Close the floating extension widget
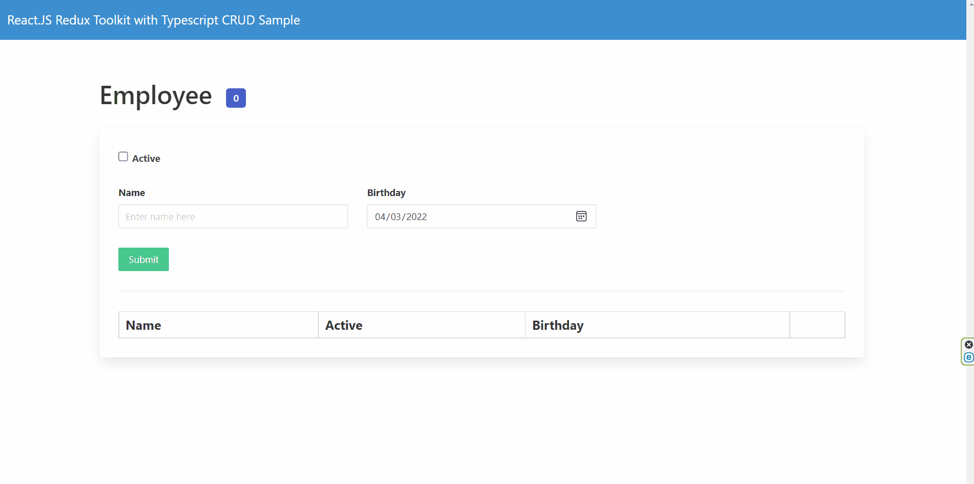Viewport: 974px width, 484px height. point(969,345)
